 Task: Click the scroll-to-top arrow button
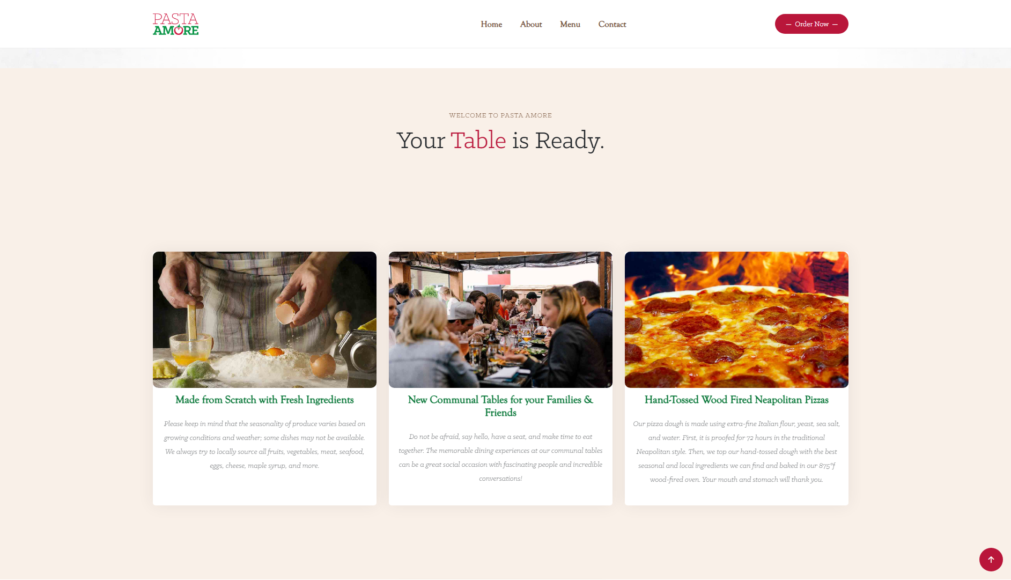[991, 560]
